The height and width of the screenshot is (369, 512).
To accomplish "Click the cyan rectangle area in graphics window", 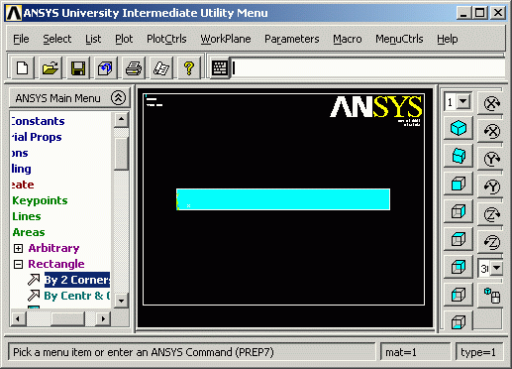I will [283, 199].
